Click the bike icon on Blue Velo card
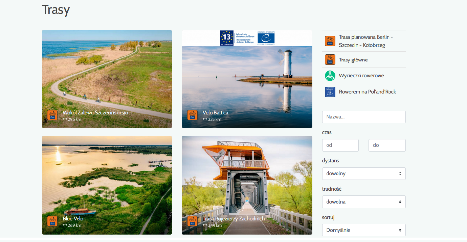Viewport: 467px width, 242px height. pyautogui.click(x=52, y=221)
